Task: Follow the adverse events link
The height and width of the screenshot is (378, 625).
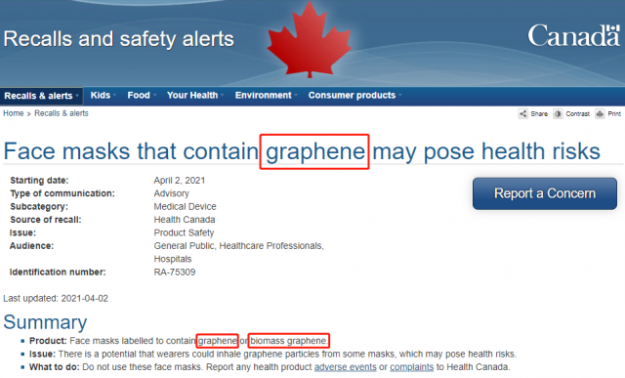Action: point(345,367)
